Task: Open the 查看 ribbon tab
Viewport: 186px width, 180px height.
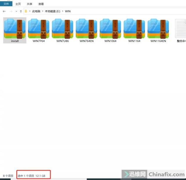Action: tap(41, 4)
